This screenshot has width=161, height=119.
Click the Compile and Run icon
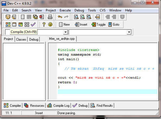(20, 25)
